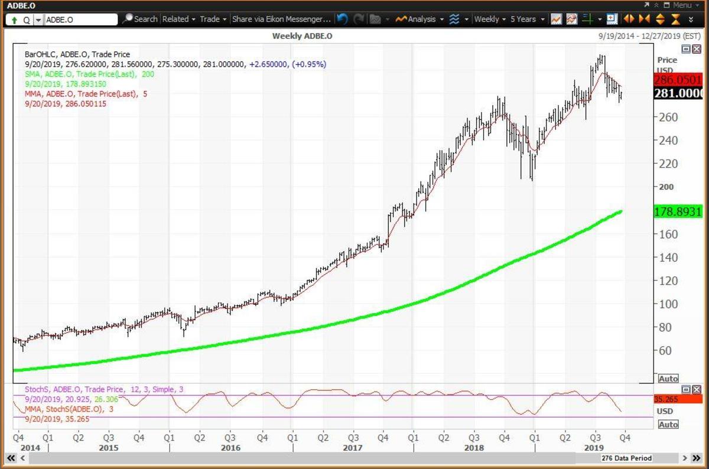The width and height of the screenshot is (709, 469).
Task: Click the blue Undo arrow icon
Action: (342, 19)
